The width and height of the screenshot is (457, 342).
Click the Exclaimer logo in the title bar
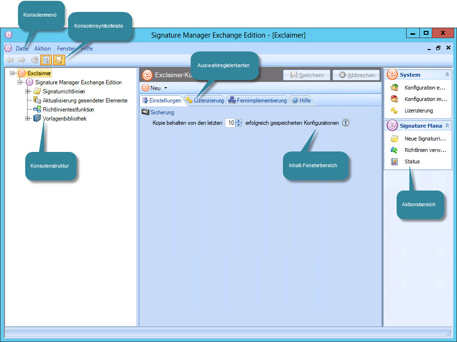click(x=9, y=35)
